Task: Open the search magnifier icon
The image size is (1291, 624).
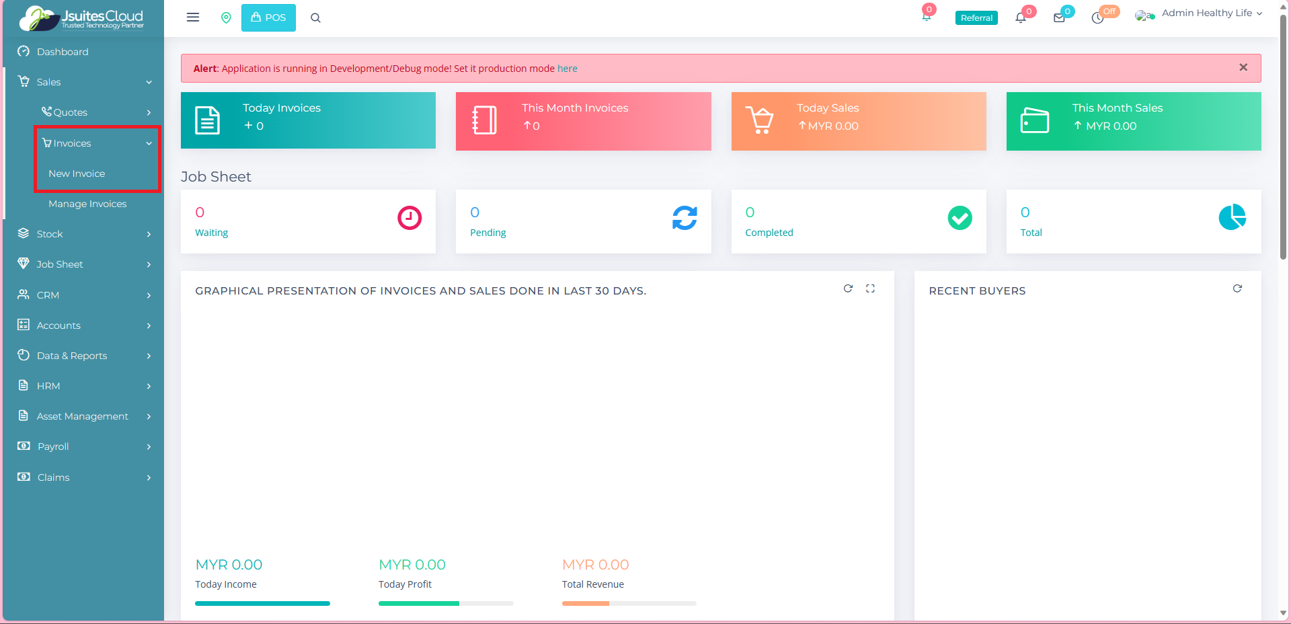Action: (315, 18)
